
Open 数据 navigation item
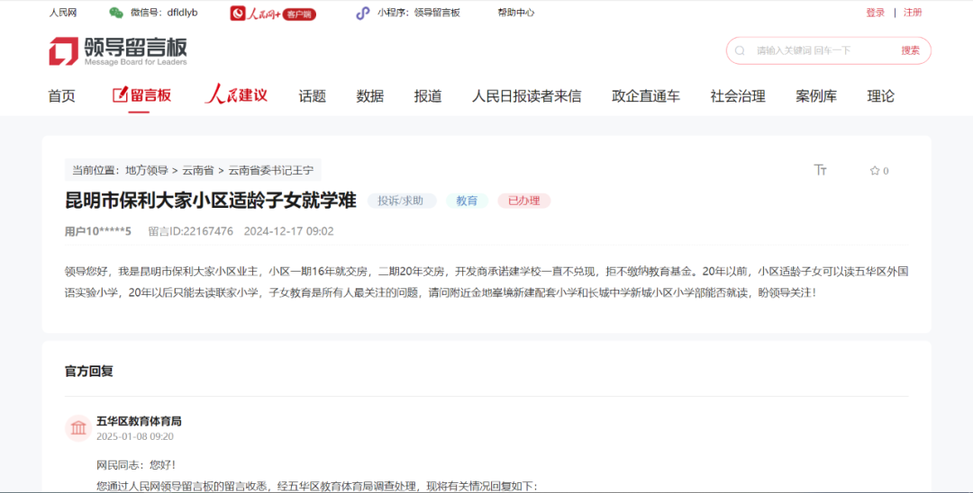click(x=370, y=96)
